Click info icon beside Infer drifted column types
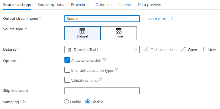 click(117, 70)
